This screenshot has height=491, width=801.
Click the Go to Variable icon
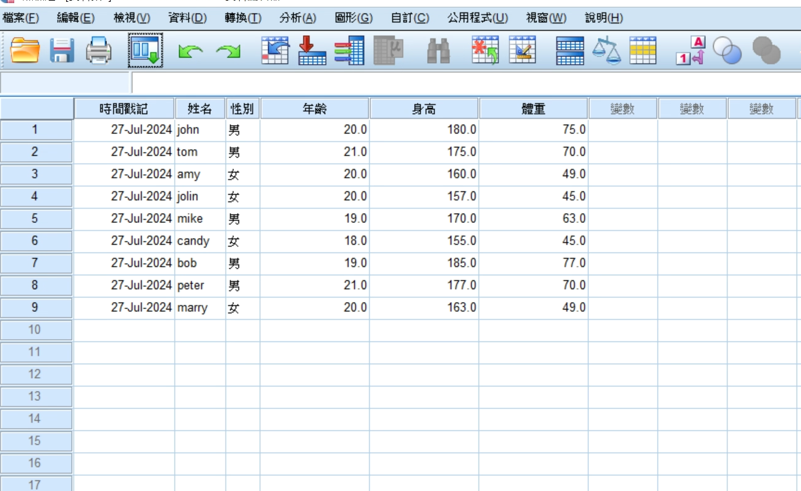[312, 50]
